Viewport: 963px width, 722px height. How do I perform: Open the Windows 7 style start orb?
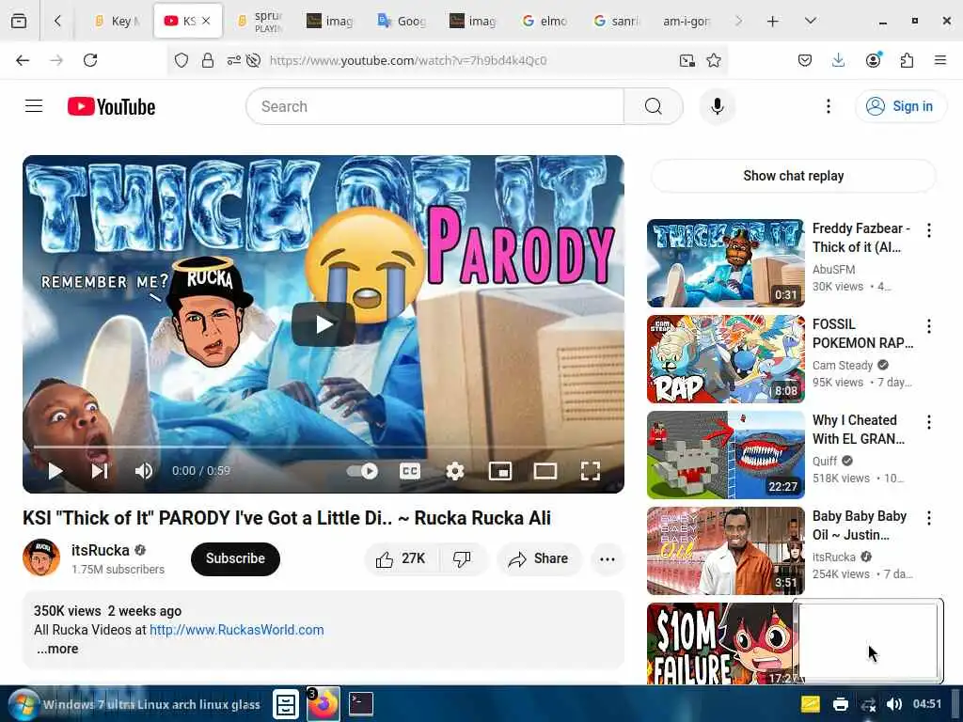[24, 704]
